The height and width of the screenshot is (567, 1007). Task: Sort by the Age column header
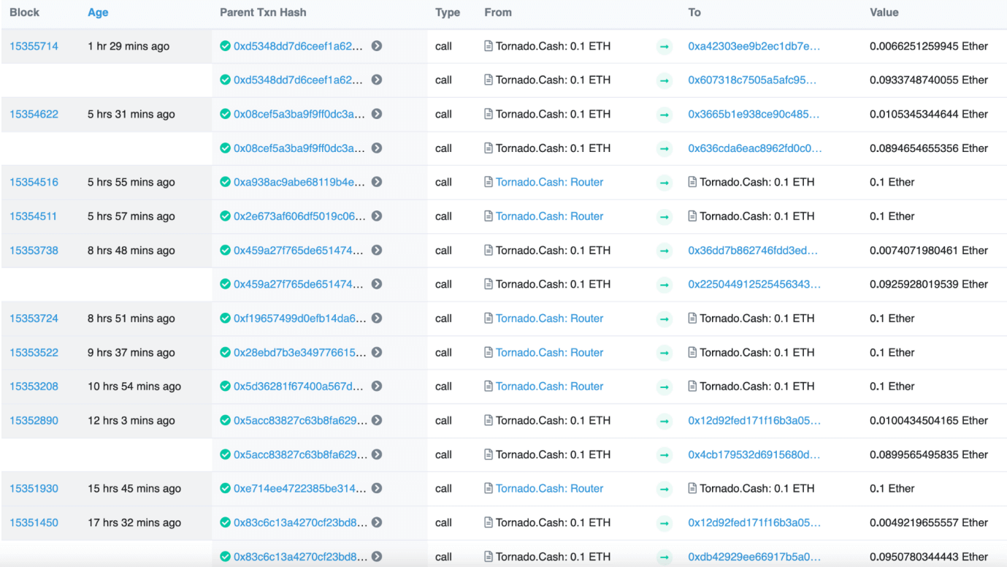click(98, 12)
